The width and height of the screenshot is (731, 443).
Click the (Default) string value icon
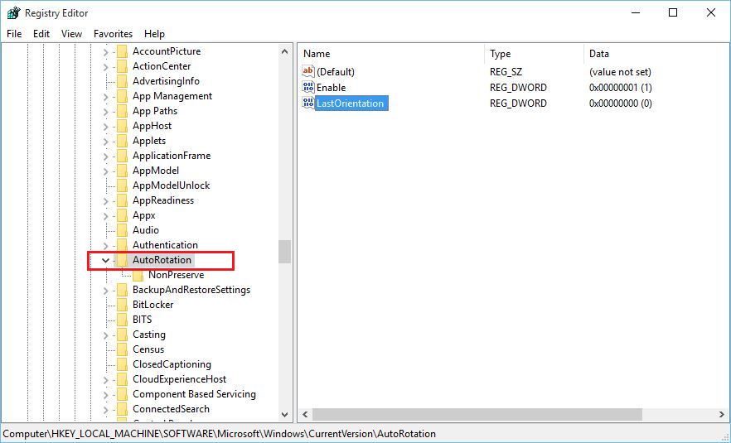pyautogui.click(x=308, y=71)
